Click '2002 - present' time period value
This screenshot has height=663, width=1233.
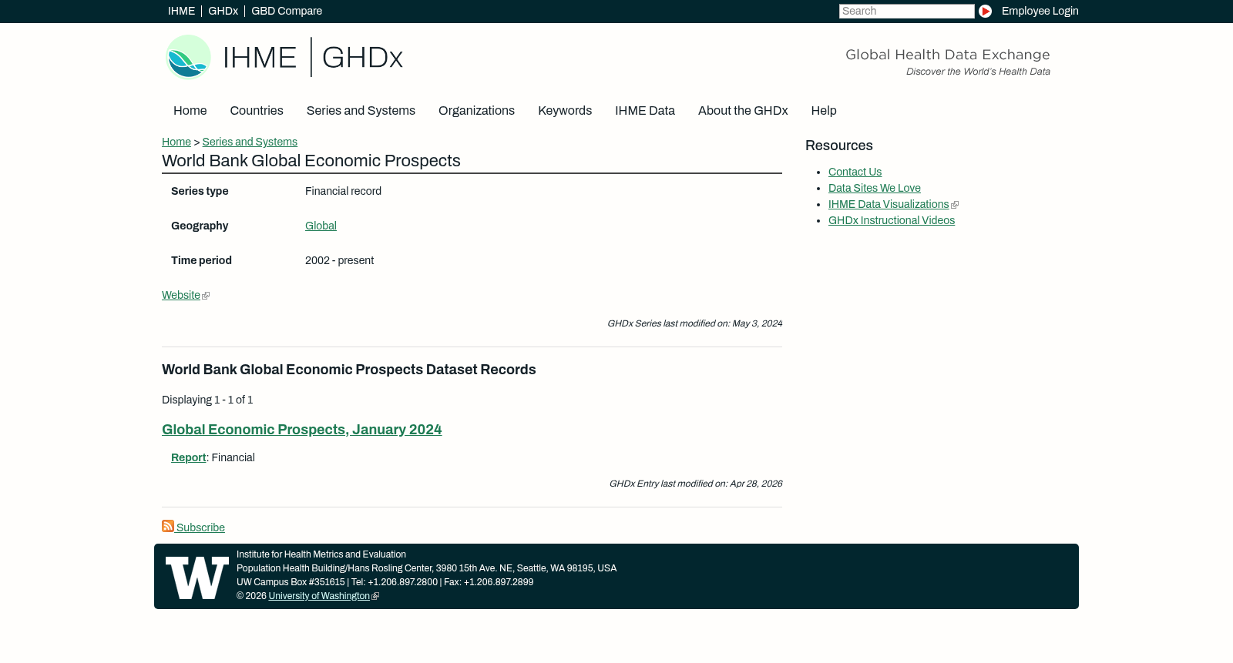339,261
